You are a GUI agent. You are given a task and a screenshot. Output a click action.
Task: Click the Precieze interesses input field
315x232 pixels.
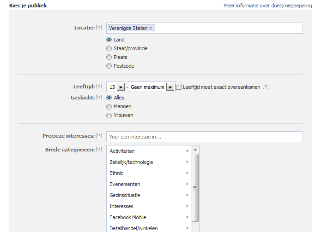coord(204,137)
